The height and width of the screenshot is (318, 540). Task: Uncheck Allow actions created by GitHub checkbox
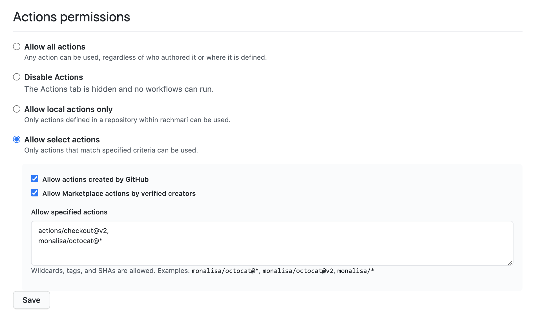tap(35, 179)
